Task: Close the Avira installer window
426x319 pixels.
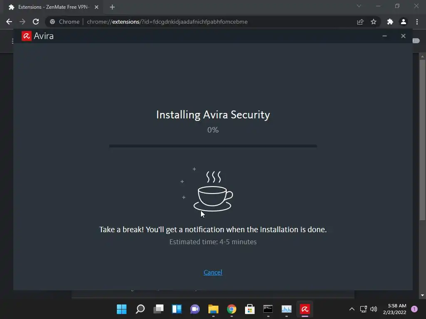Action: (403, 36)
